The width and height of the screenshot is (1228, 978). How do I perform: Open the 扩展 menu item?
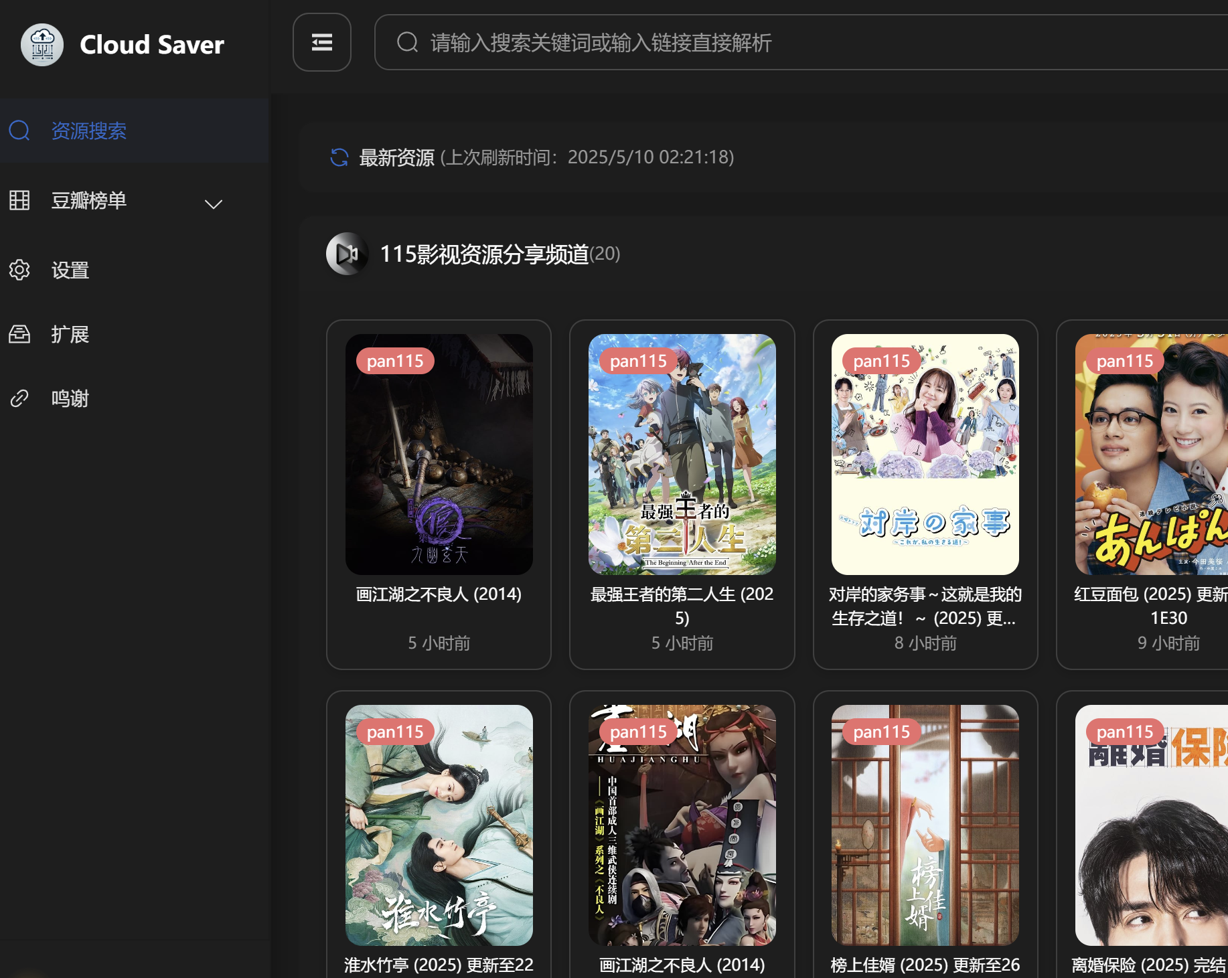point(134,334)
